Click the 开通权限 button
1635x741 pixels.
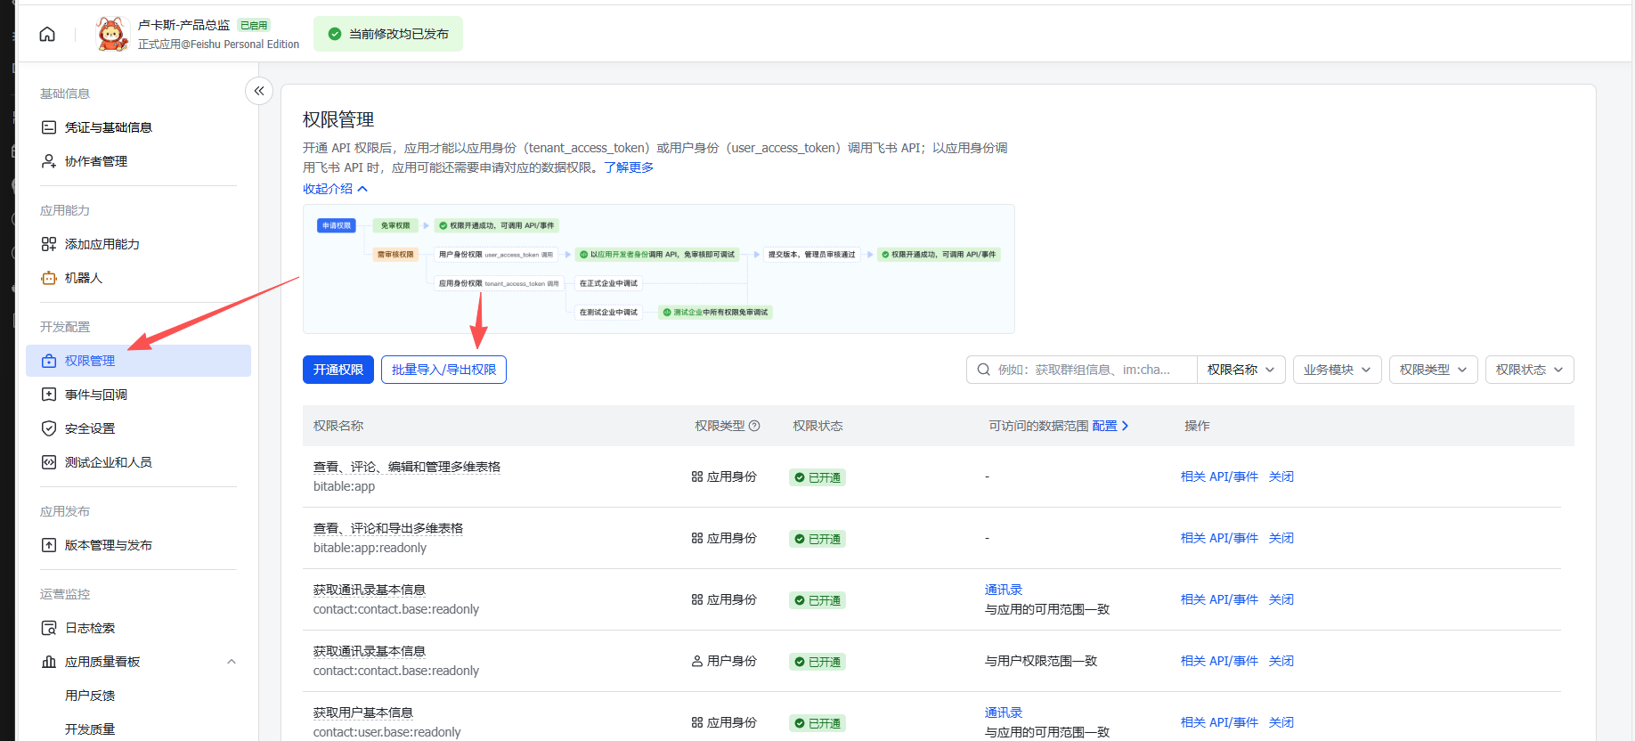(338, 370)
